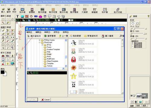
Task: Open the 套模板 (Apply template) tool
Action: pyautogui.click(x=32, y=10)
